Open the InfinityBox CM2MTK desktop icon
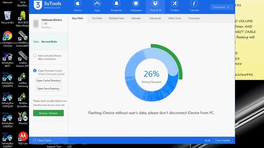This screenshot has width=264, height=148. [x=7, y=79]
